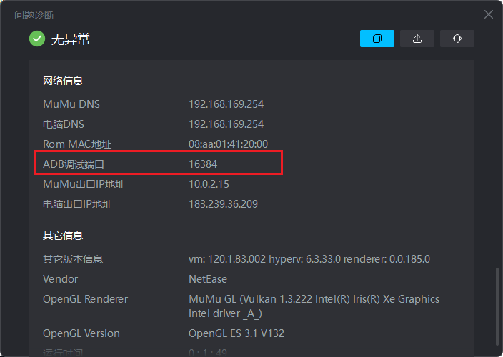Click the 无异常 status text
This screenshot has width=503, height=357.
(70, 39)
